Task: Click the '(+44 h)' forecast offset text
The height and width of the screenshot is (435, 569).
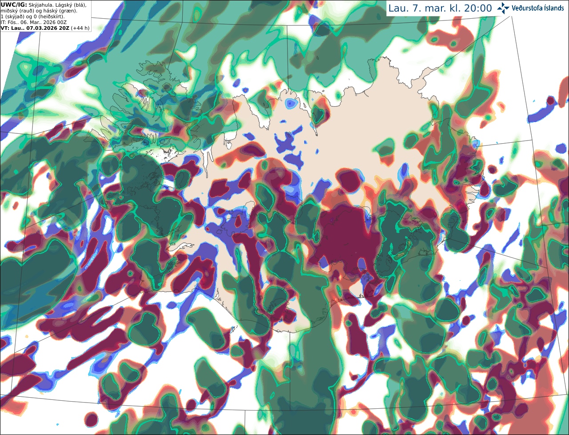Action: pos(80,28)
